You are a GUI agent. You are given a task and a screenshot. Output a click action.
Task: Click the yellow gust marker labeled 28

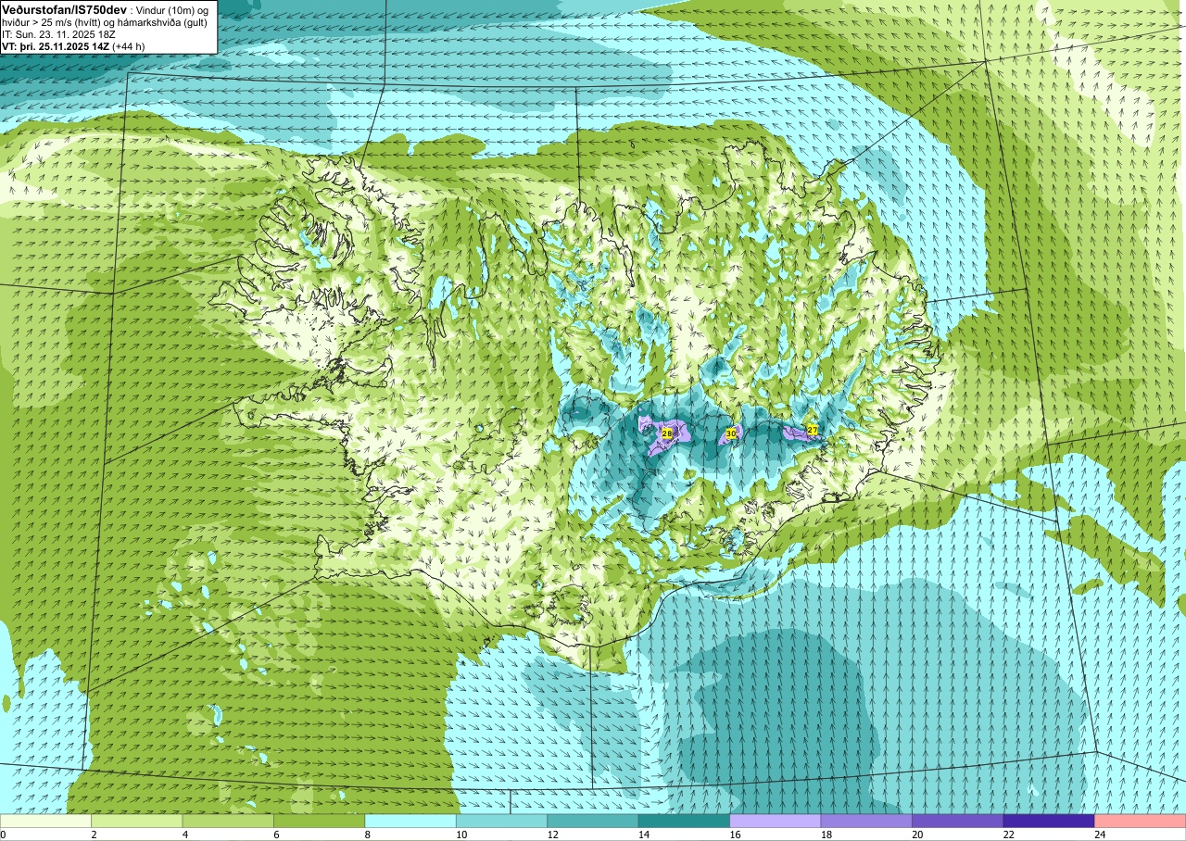point(667,433)
